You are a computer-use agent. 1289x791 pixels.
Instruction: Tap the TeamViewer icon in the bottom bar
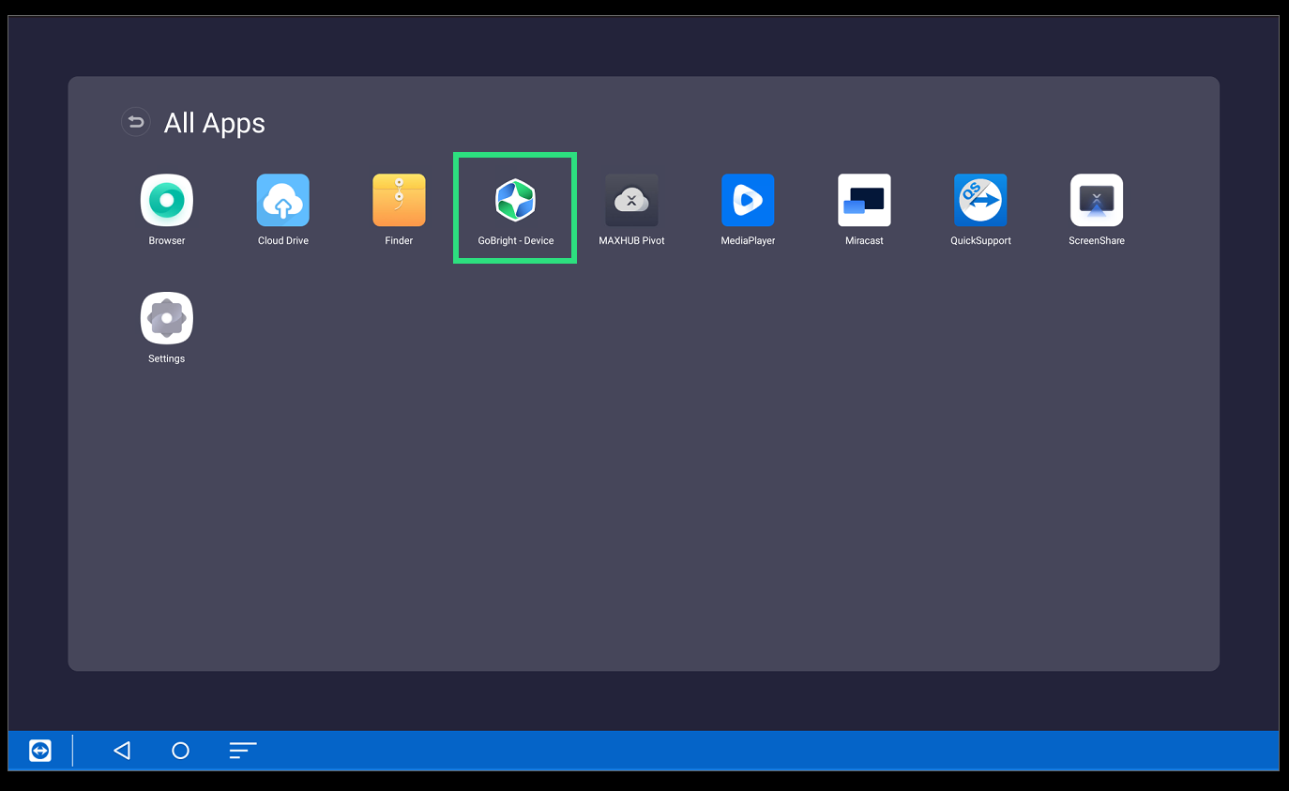click(40, 751)
